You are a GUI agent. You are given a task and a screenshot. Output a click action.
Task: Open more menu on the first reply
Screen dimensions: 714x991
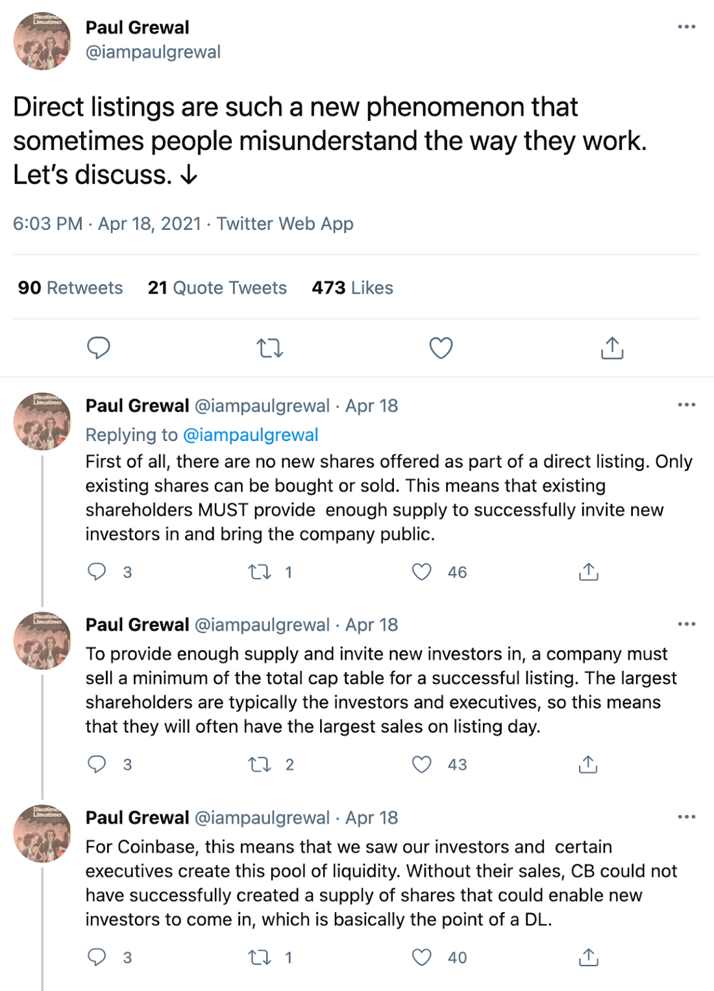coord(687,405)
